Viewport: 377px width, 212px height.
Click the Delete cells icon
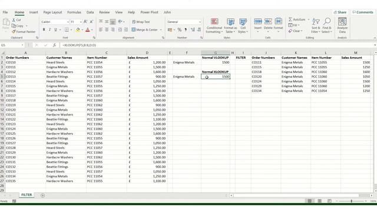(x=268, y=21)
